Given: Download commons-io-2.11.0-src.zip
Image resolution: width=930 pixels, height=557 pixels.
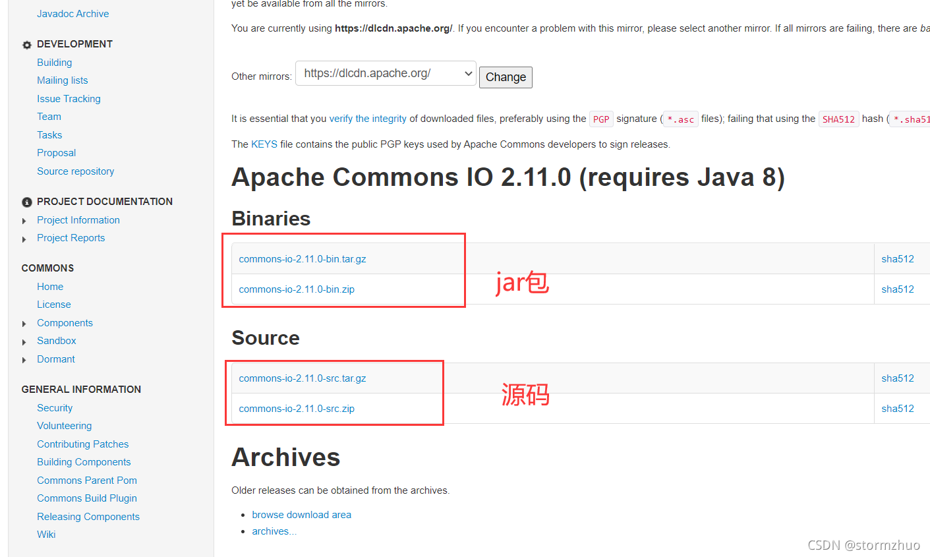Looking at the screenshot, I should [x=297, y=409].
